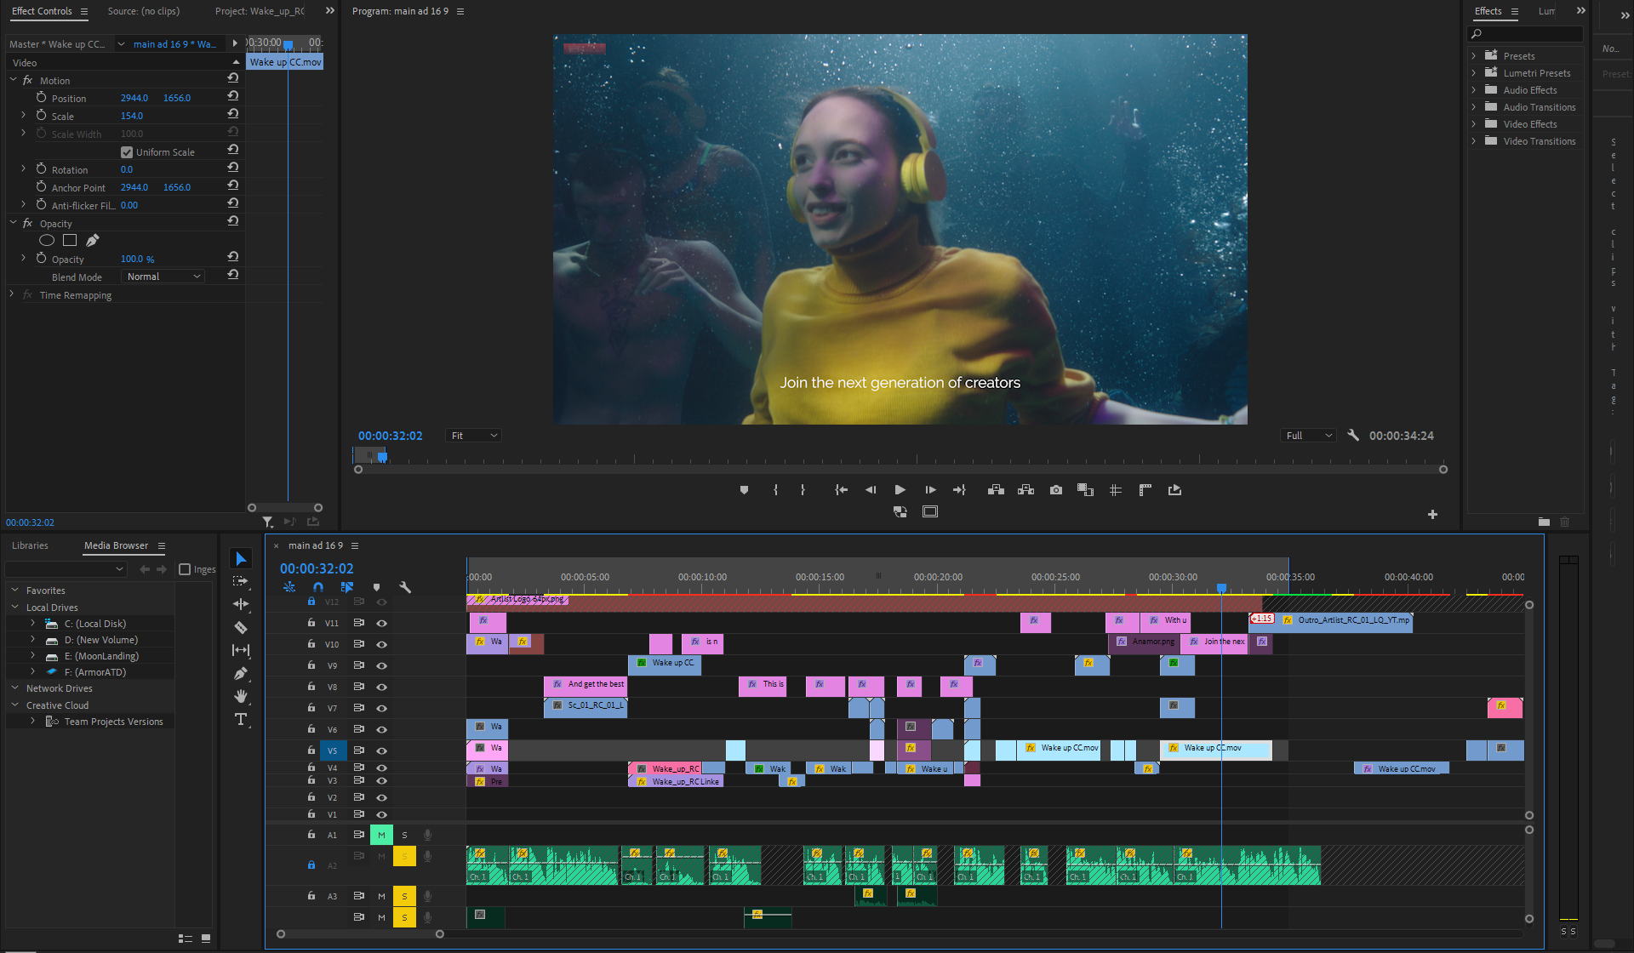The height and width of the screenshot is (953, 1634).
Task: Select the Type tool
Action: pos(241,720)
